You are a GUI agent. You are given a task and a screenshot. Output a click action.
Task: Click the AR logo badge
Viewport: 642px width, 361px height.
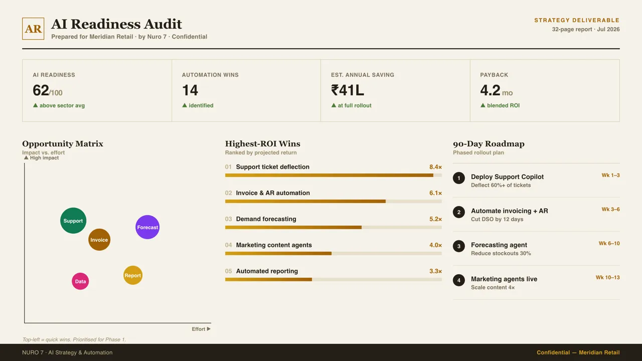click(33, 29)
